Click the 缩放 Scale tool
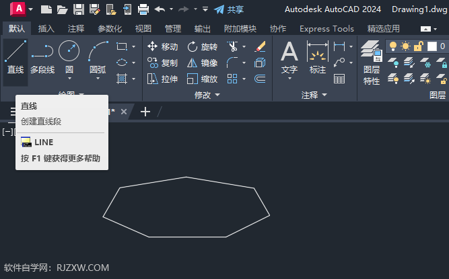 point(203,79)
